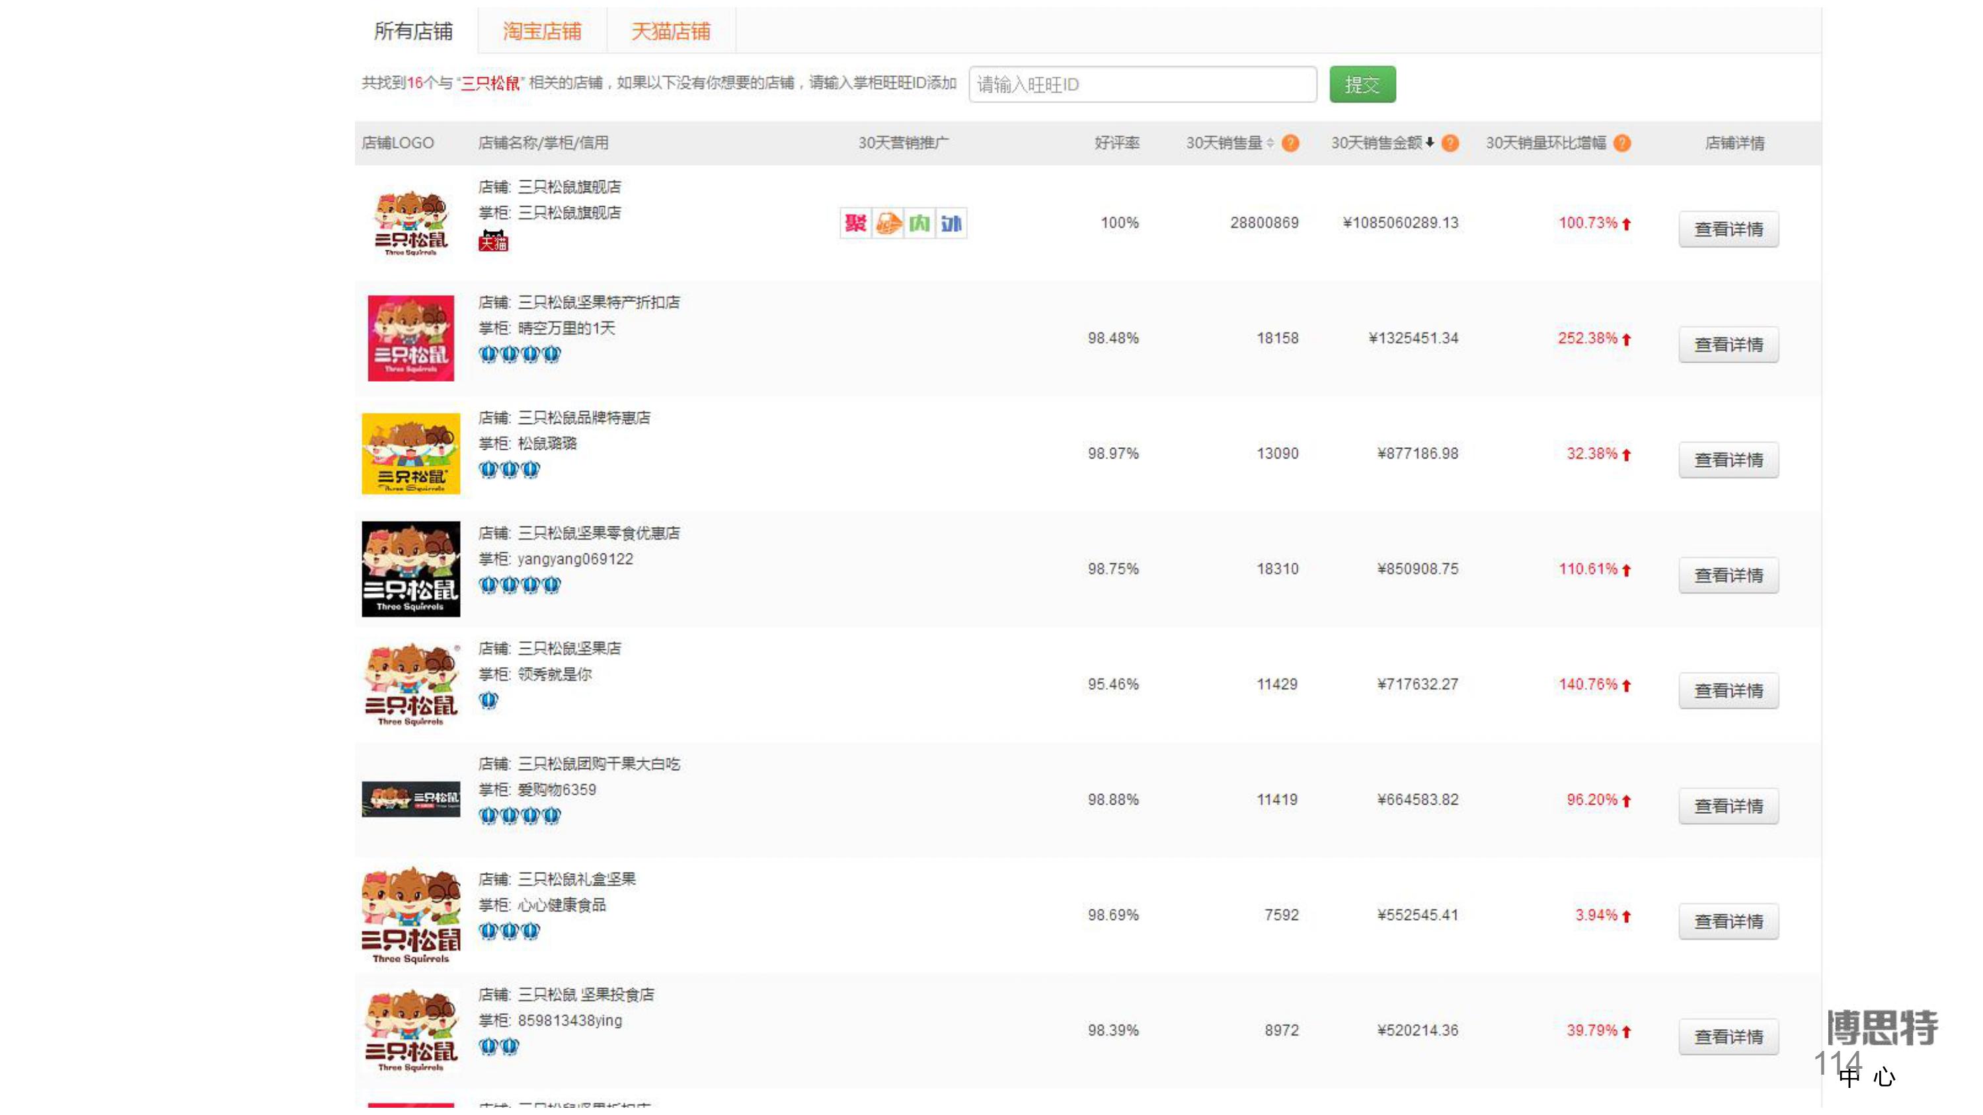Click the 好评率 column header
Viewport: 1983px width, 1115px height.
coord(1117,143)
